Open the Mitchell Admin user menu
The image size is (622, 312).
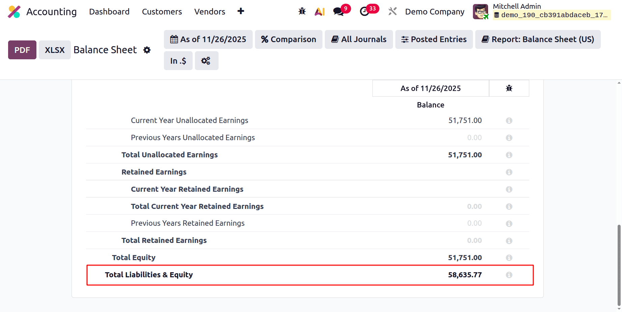[541, 11]
